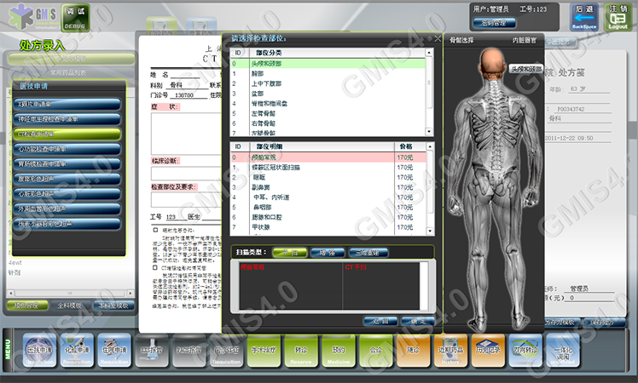Click the 返回 button in dialog
The height and width of the screenshot is (383, 638).
coord(380,321)
